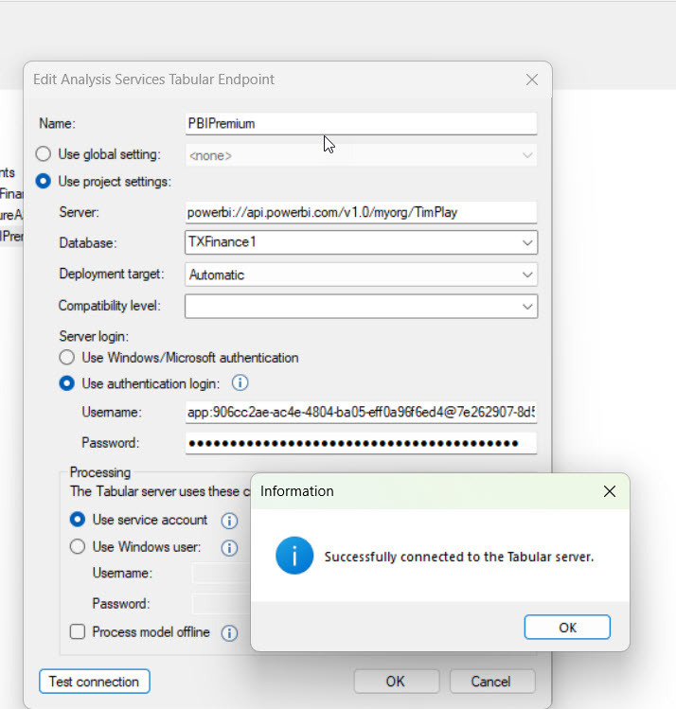Viewport: 676px width, 709px height.
Task: Select Use global setting radio button
Action: (x=43, y=153)
